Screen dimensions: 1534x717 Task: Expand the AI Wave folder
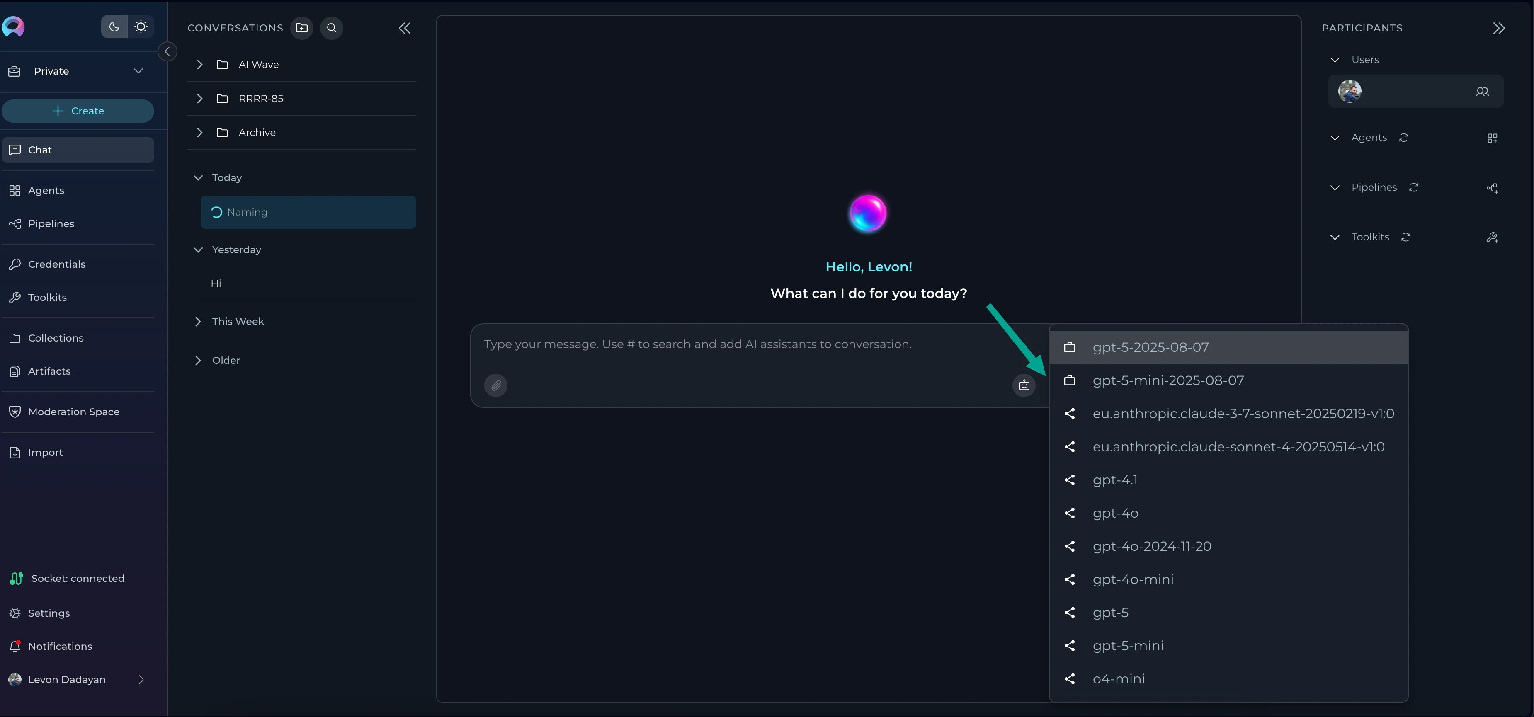199,64
